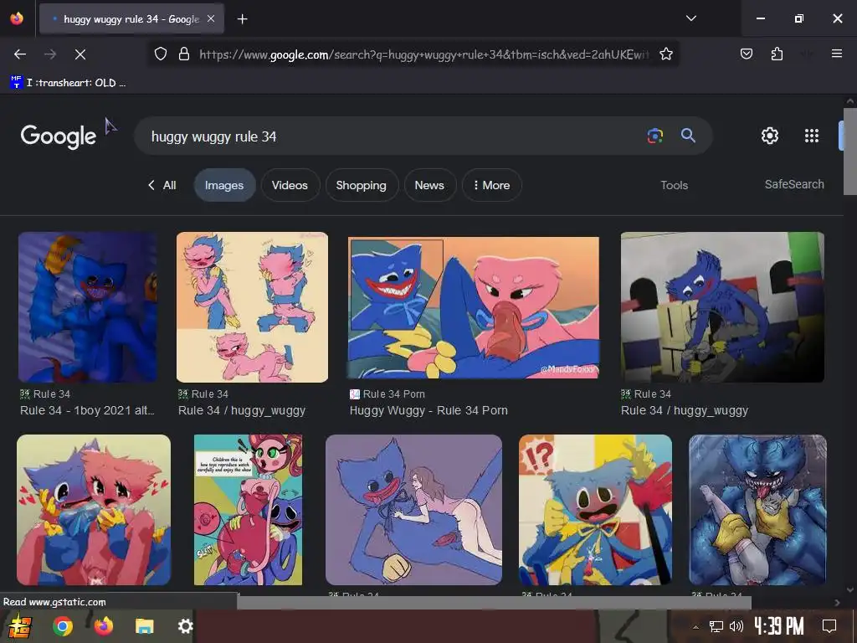Open the 'I :transheart: OLD' bookmark

69,83
